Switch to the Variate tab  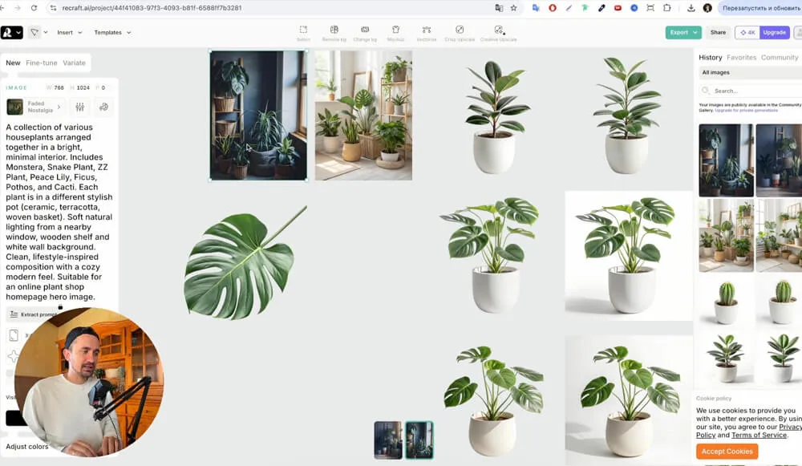click(x=74, y=63)
